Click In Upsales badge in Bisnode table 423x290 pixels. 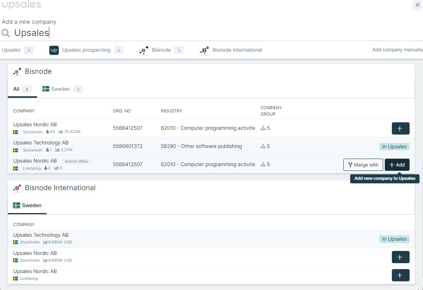point(394,147)
